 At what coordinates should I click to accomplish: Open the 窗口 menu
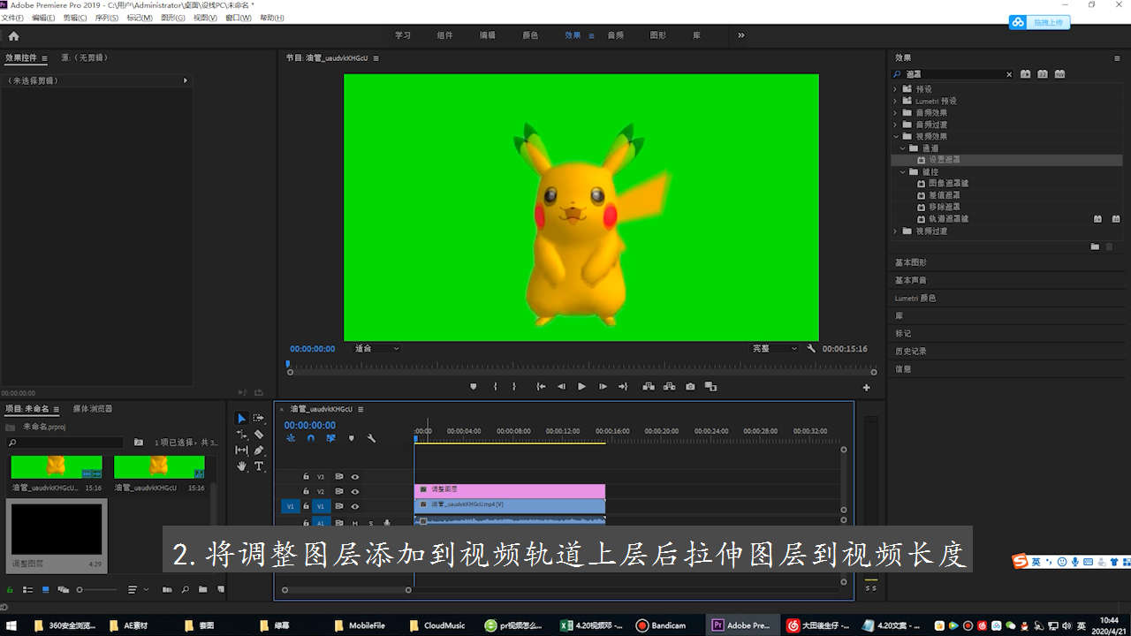pyautogui.click(x=239, y=18)
